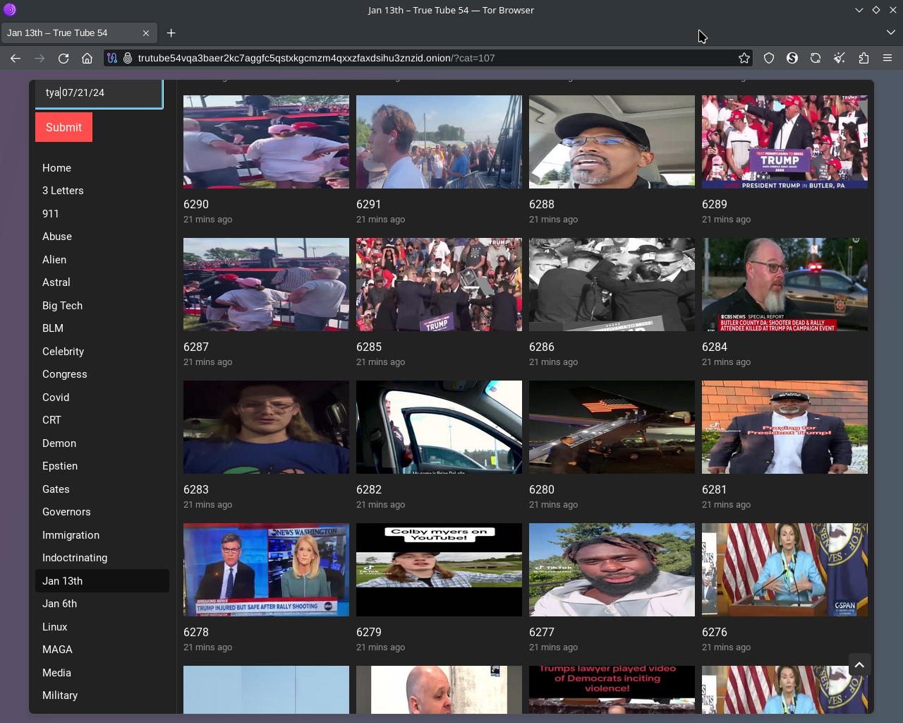Open the 911 category
903x723 pixels.
51,214
